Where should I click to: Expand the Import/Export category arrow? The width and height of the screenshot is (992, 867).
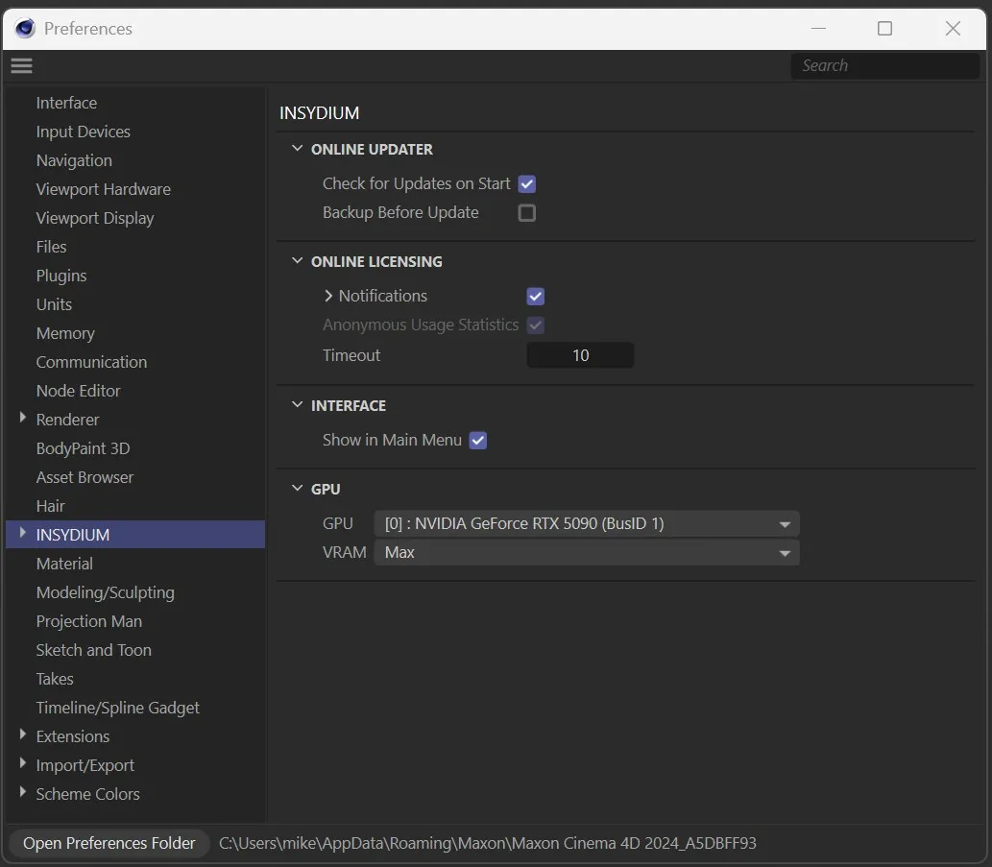[x=23, y=764]
